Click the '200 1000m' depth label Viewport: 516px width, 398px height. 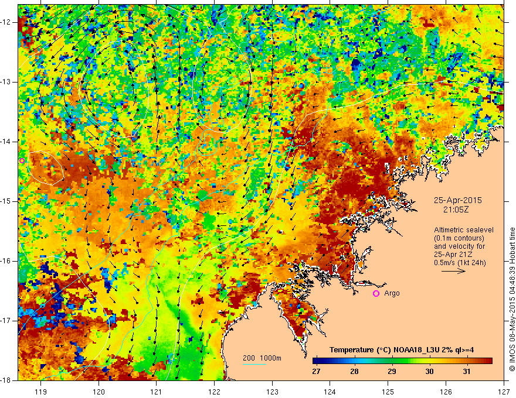pyautogui.click(x=262, y=358)
